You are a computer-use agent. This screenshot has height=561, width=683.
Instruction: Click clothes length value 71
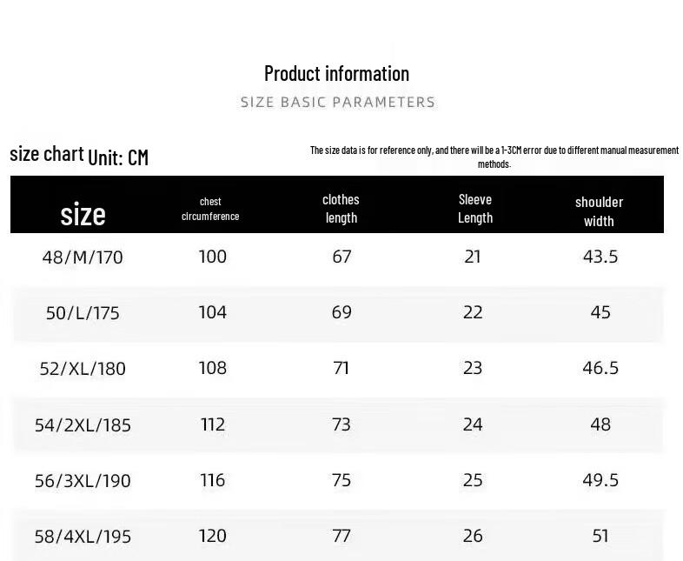(x=341, y=368)
